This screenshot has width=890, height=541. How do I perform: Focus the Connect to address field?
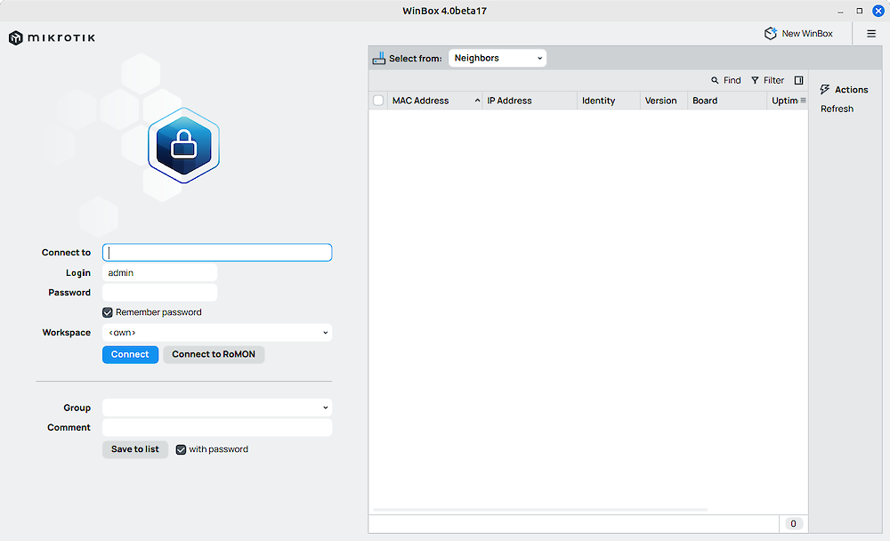[217, 253]
